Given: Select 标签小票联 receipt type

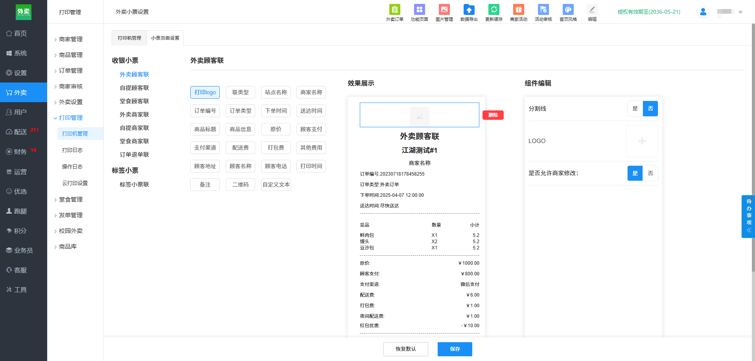Looking at the screenshot, I should (134, 185).
